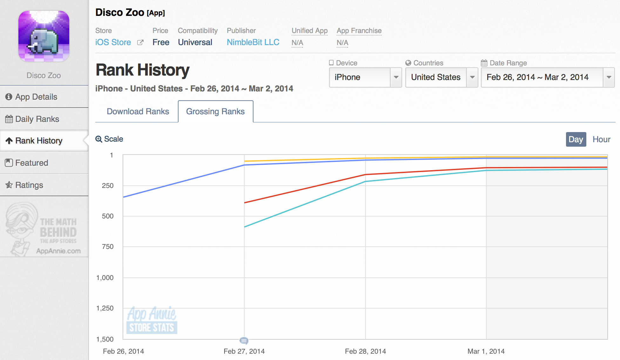Expand the iPhone device dropdown arrow
The width and height of the screenshot is (620, 360).
396,77
